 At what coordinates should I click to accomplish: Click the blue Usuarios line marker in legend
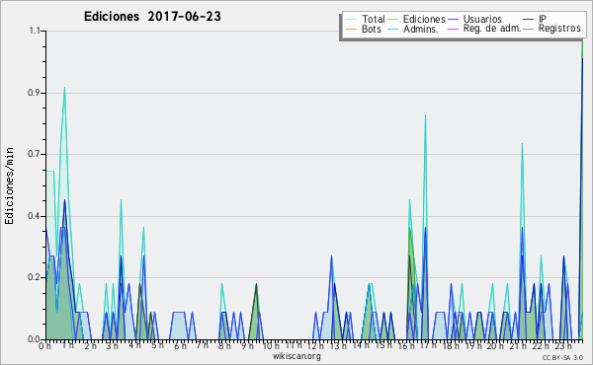(x=453, y=19)
